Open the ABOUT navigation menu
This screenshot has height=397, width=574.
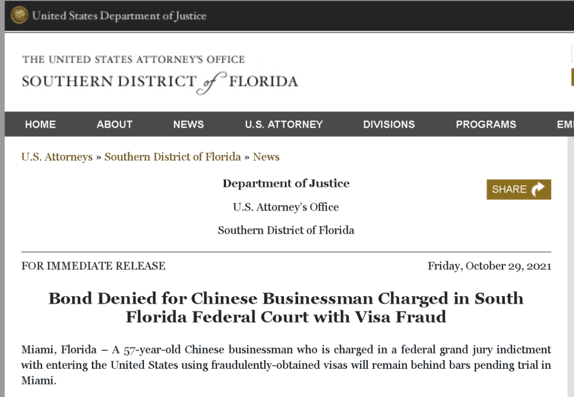[x=114, y=124]
